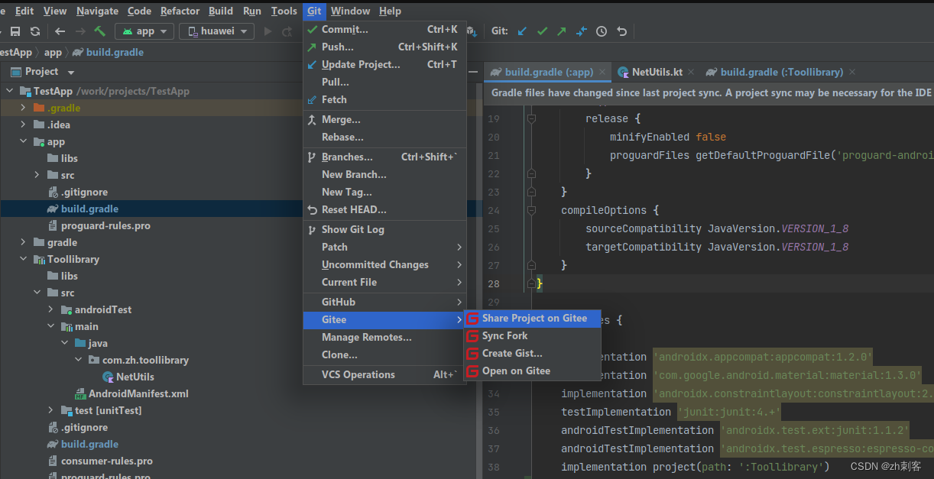Click Share Project on Gitee
This screenshot has height=479, width=934.
(532, 318)
